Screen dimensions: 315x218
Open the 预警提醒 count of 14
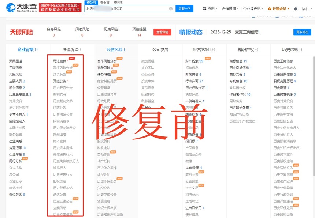(x=139, y=35)
